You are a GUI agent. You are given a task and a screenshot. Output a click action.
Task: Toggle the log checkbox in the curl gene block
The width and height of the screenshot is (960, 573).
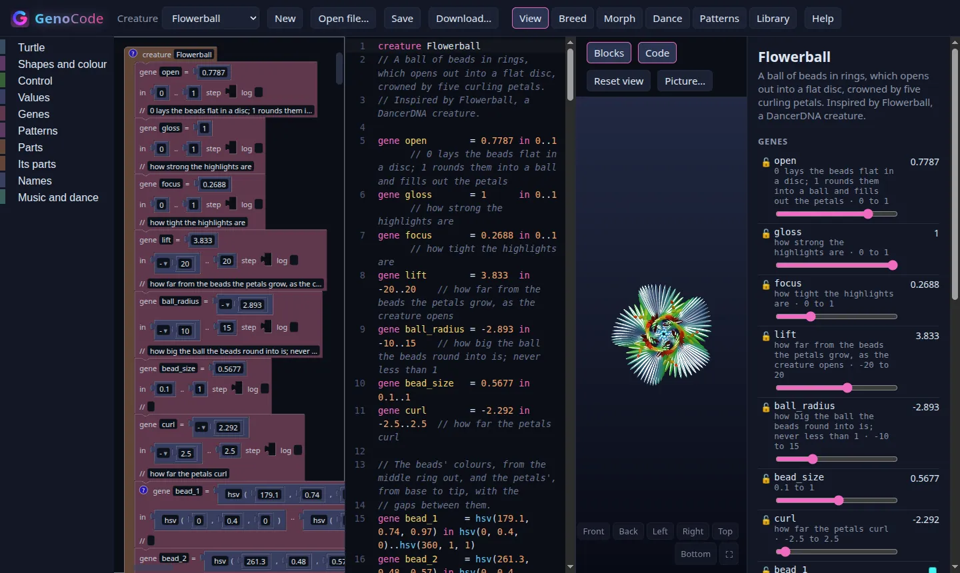[298, 450]
